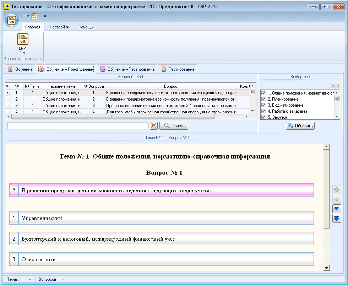Click the table horizontal scrollbar thumb
This screenshot has height=285, width=348.
113,117
